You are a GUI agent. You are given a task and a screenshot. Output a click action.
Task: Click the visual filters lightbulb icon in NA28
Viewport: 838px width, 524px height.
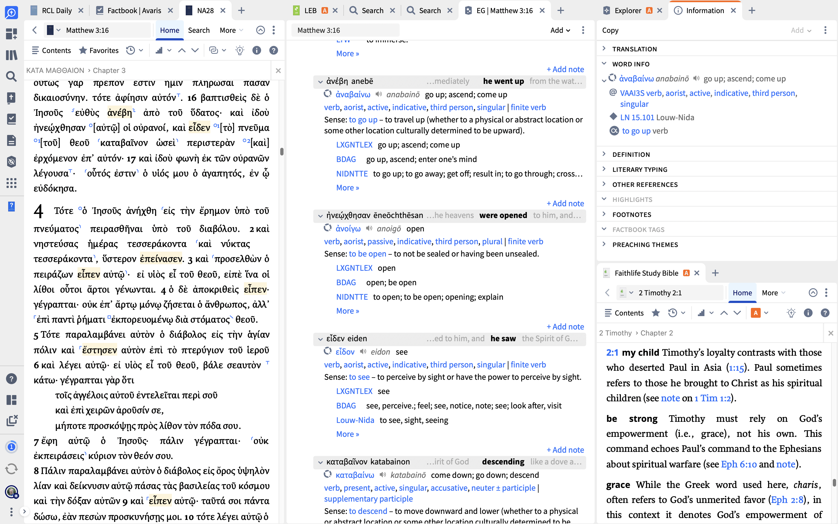coord(239,51)
